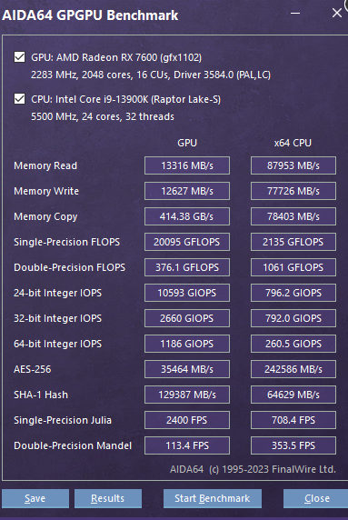Click the CPU 64-bit Integer IOPS 260.5 GIOPS box
Screen dimensions: 348x520
tap(293, 344)
